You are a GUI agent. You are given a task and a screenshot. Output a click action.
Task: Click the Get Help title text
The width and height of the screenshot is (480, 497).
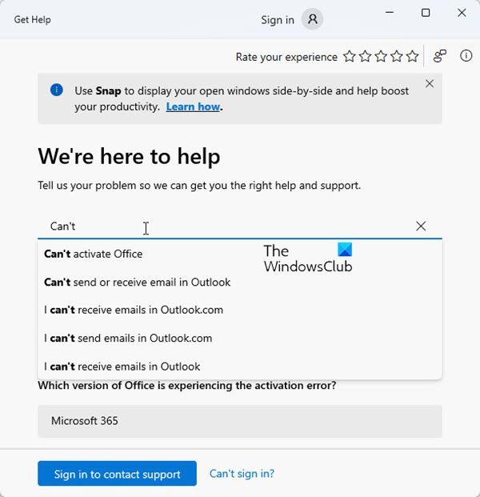[32, 20]
